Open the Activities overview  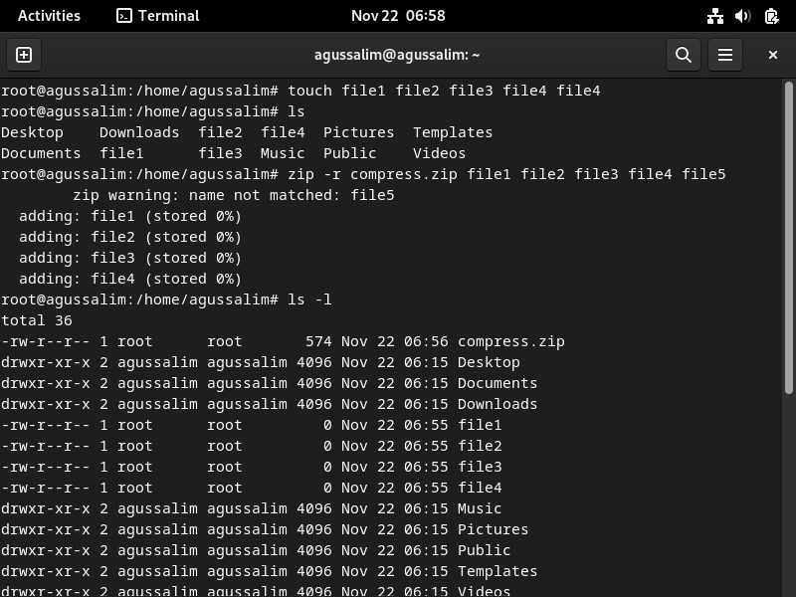click(49, 16)
